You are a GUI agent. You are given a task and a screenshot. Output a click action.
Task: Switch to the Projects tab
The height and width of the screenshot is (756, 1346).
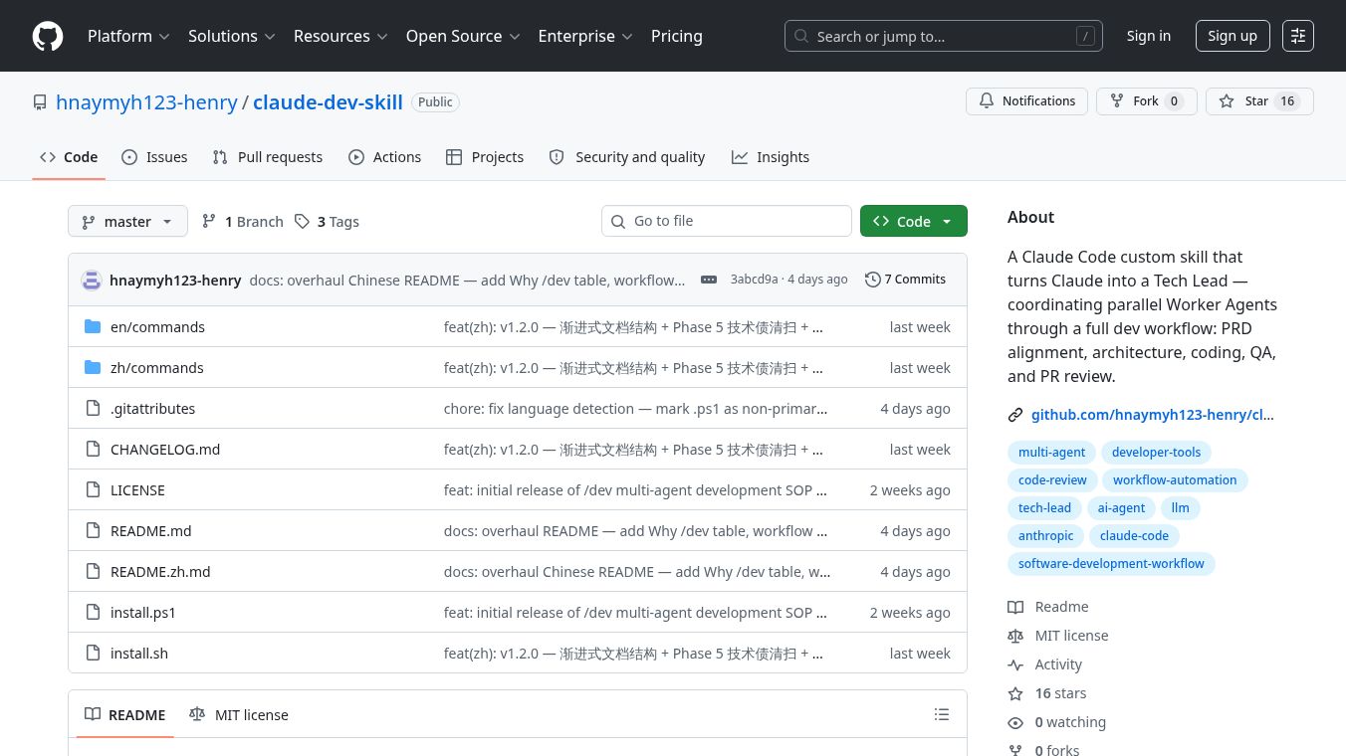point(485,157)
